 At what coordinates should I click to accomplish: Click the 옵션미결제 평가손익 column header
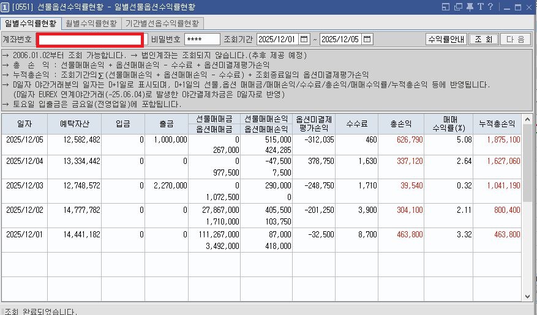click(x=314, y=124)
